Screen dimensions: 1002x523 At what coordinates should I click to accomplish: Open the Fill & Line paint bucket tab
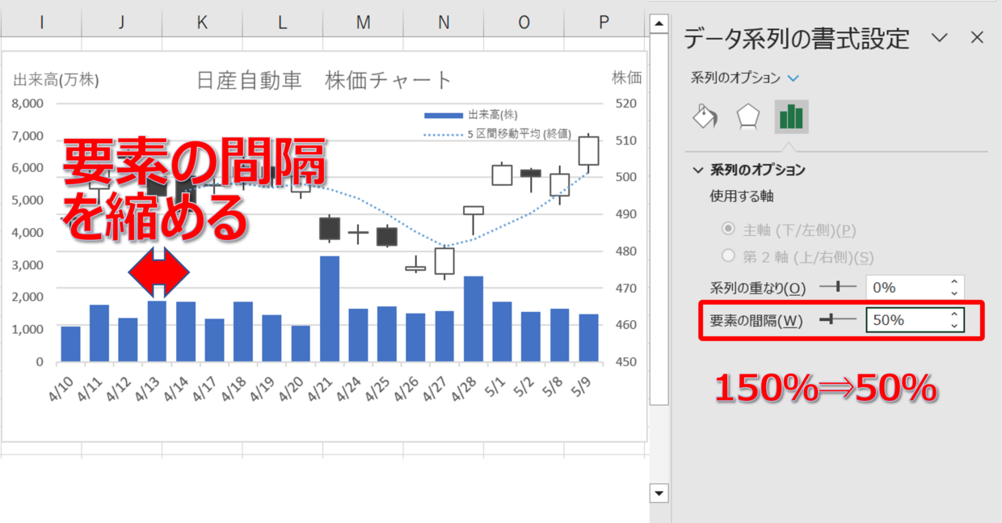point(706,117)
